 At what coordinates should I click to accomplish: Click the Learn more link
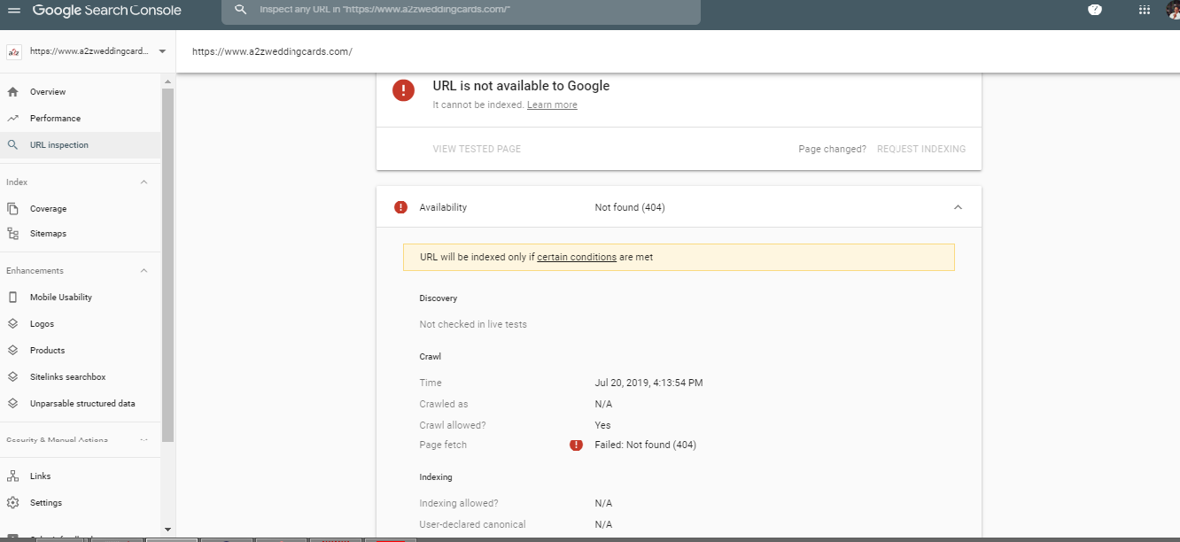click(x=552, y=105)
